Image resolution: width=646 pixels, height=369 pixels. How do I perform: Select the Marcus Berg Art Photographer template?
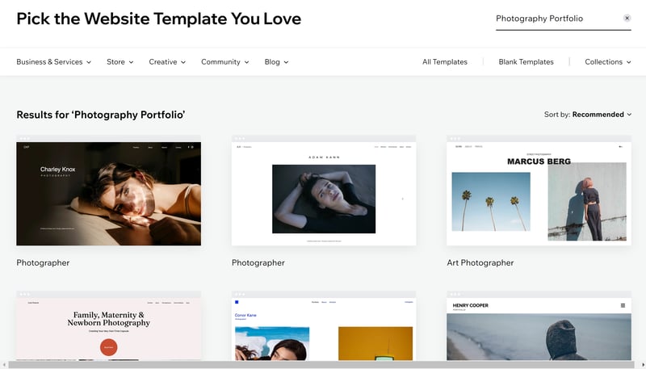(539, 191)
